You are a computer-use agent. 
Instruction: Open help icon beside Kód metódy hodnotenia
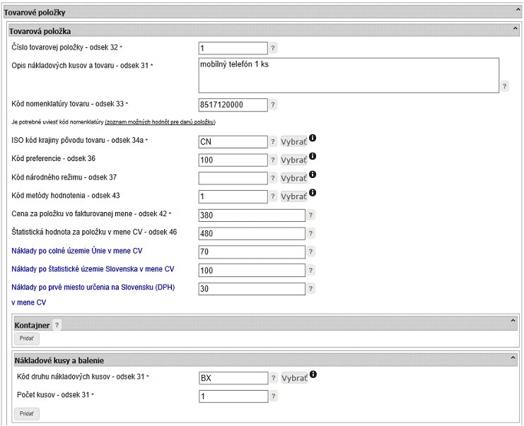(273, 196)
